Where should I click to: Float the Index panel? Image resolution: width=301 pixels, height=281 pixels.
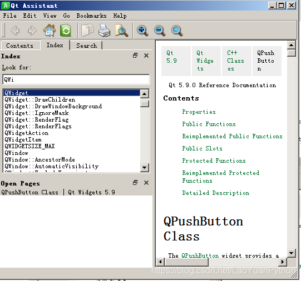click(135, 56)
